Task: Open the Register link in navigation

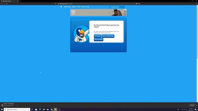Action: [x=74, y=7]
